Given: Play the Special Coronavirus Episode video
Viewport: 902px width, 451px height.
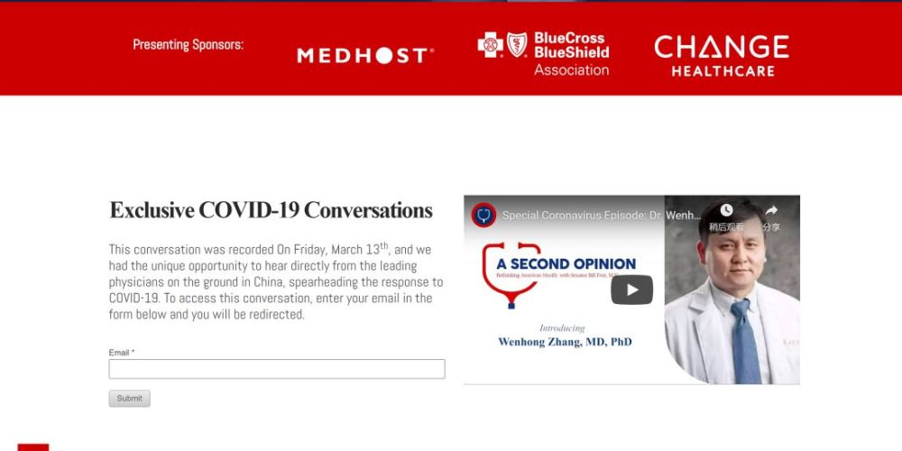Looking at the screenshot, I should [x=631, y=290].
